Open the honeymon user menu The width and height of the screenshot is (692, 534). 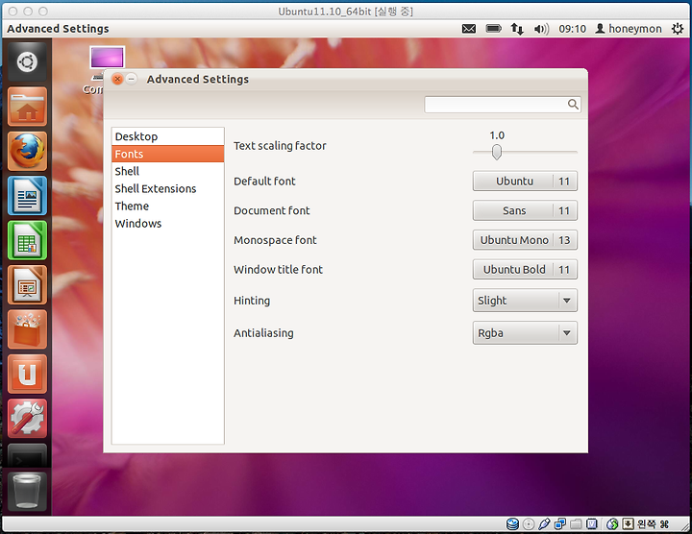click(x=629, y=29)
